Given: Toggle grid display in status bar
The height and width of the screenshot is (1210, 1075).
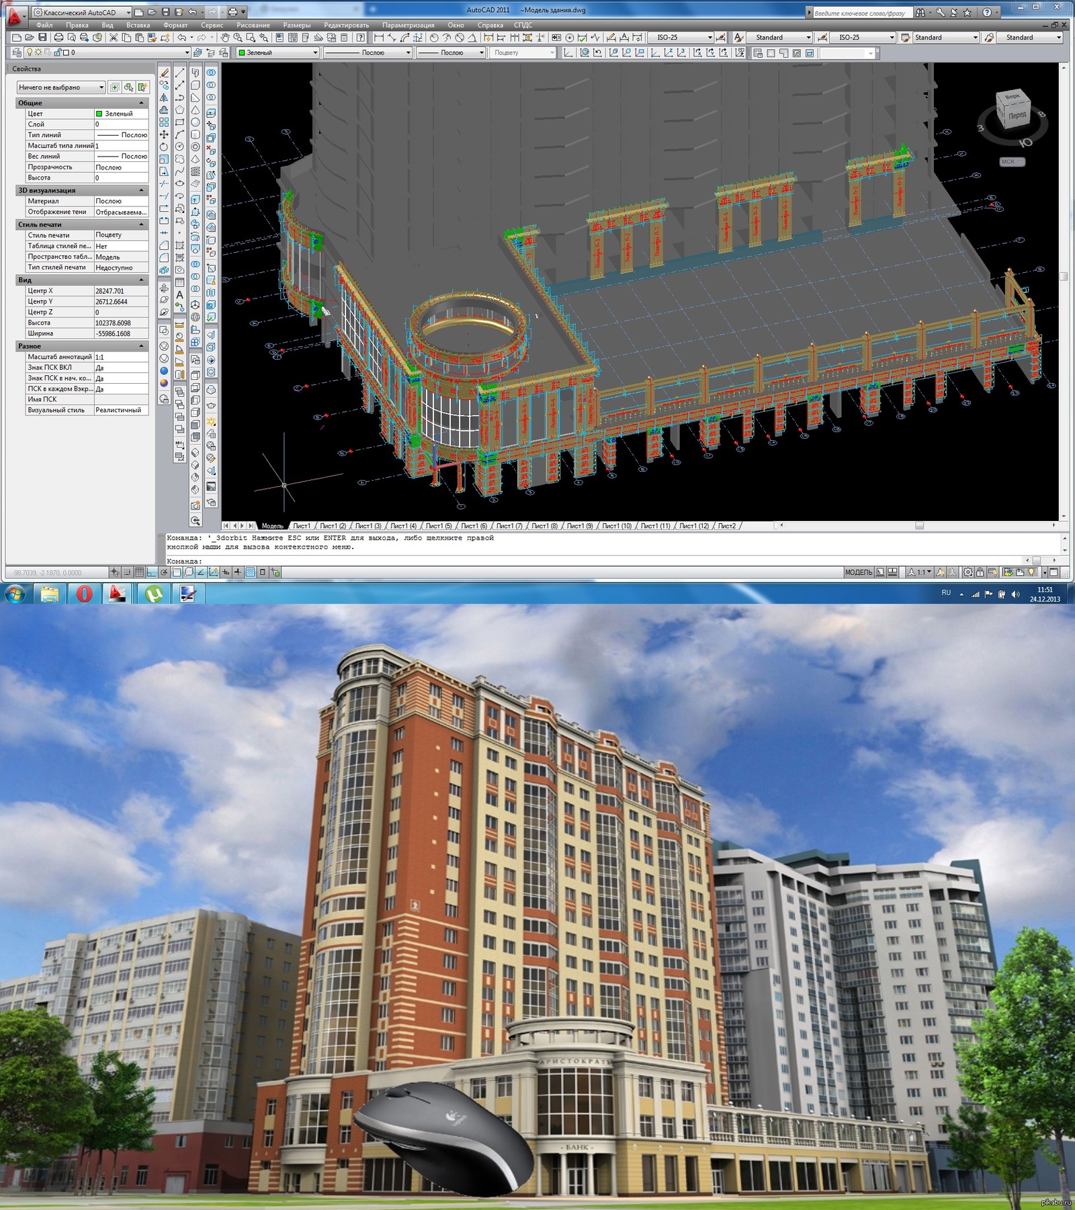Looking at the screenshot, I should coord(139,572).
